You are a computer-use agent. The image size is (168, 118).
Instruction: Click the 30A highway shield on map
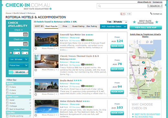(x=134, y=57)
